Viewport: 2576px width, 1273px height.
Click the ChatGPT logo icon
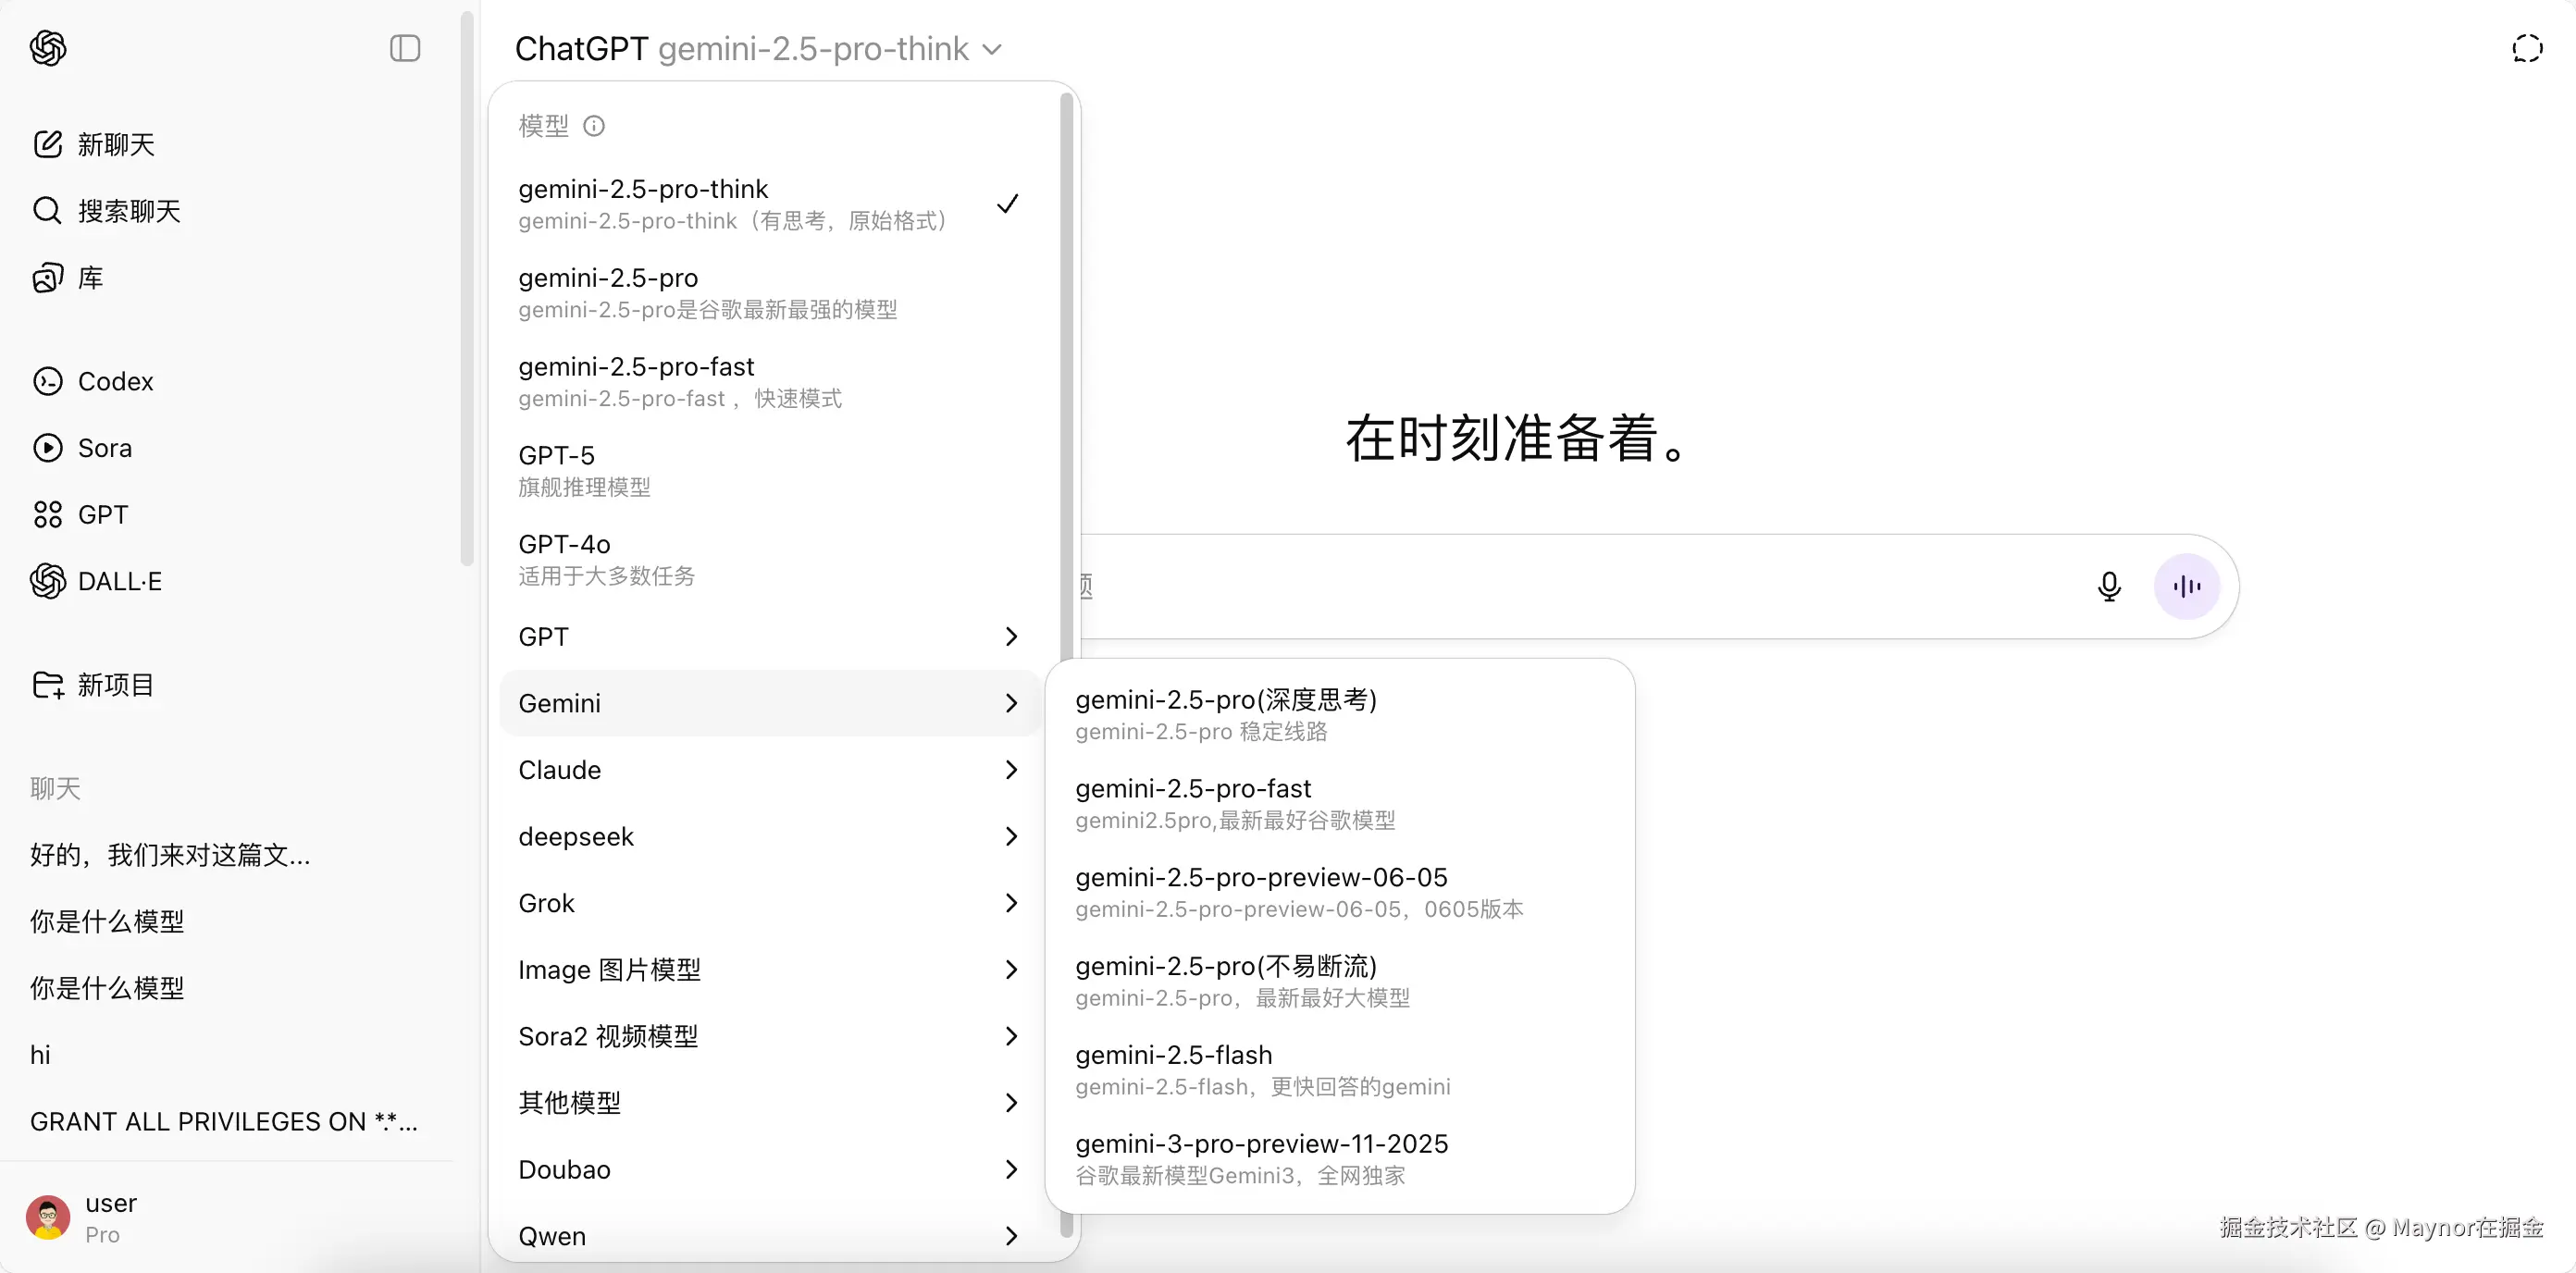48,48
